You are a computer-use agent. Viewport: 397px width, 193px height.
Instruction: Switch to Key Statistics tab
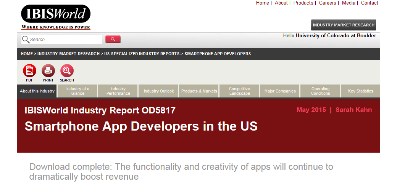360,91
